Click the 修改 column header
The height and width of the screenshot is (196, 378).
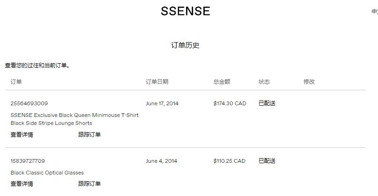309,81
